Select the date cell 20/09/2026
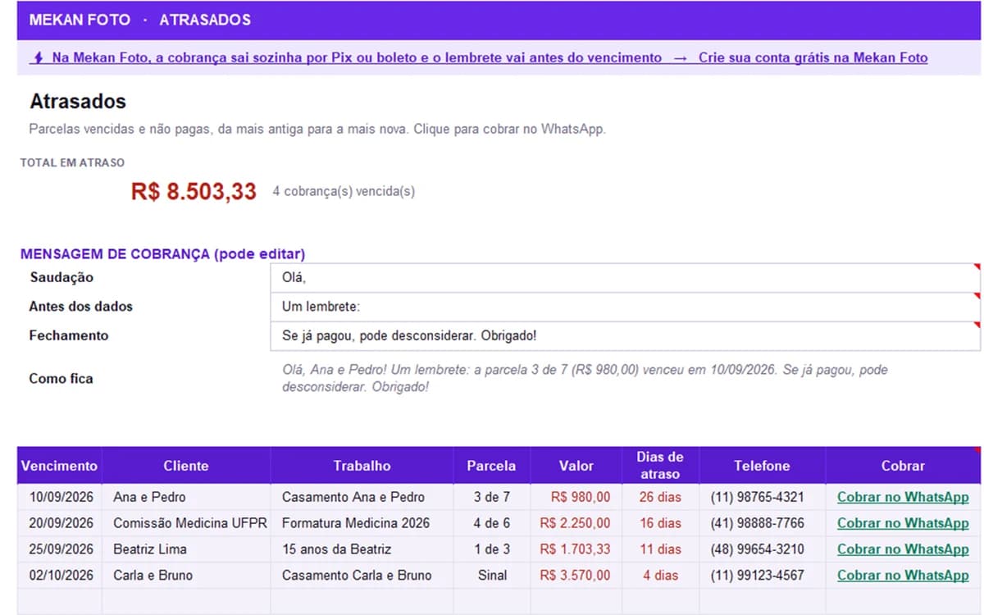This screenshot has width=984, height=615. (59, 523)
